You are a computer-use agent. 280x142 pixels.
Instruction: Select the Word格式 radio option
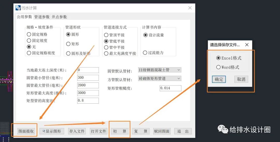tap(218, 67)
